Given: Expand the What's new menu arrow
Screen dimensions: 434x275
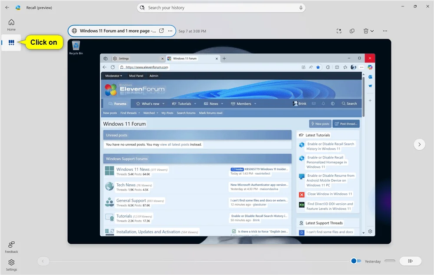Looking at the screenshot, I should [163, 104].
